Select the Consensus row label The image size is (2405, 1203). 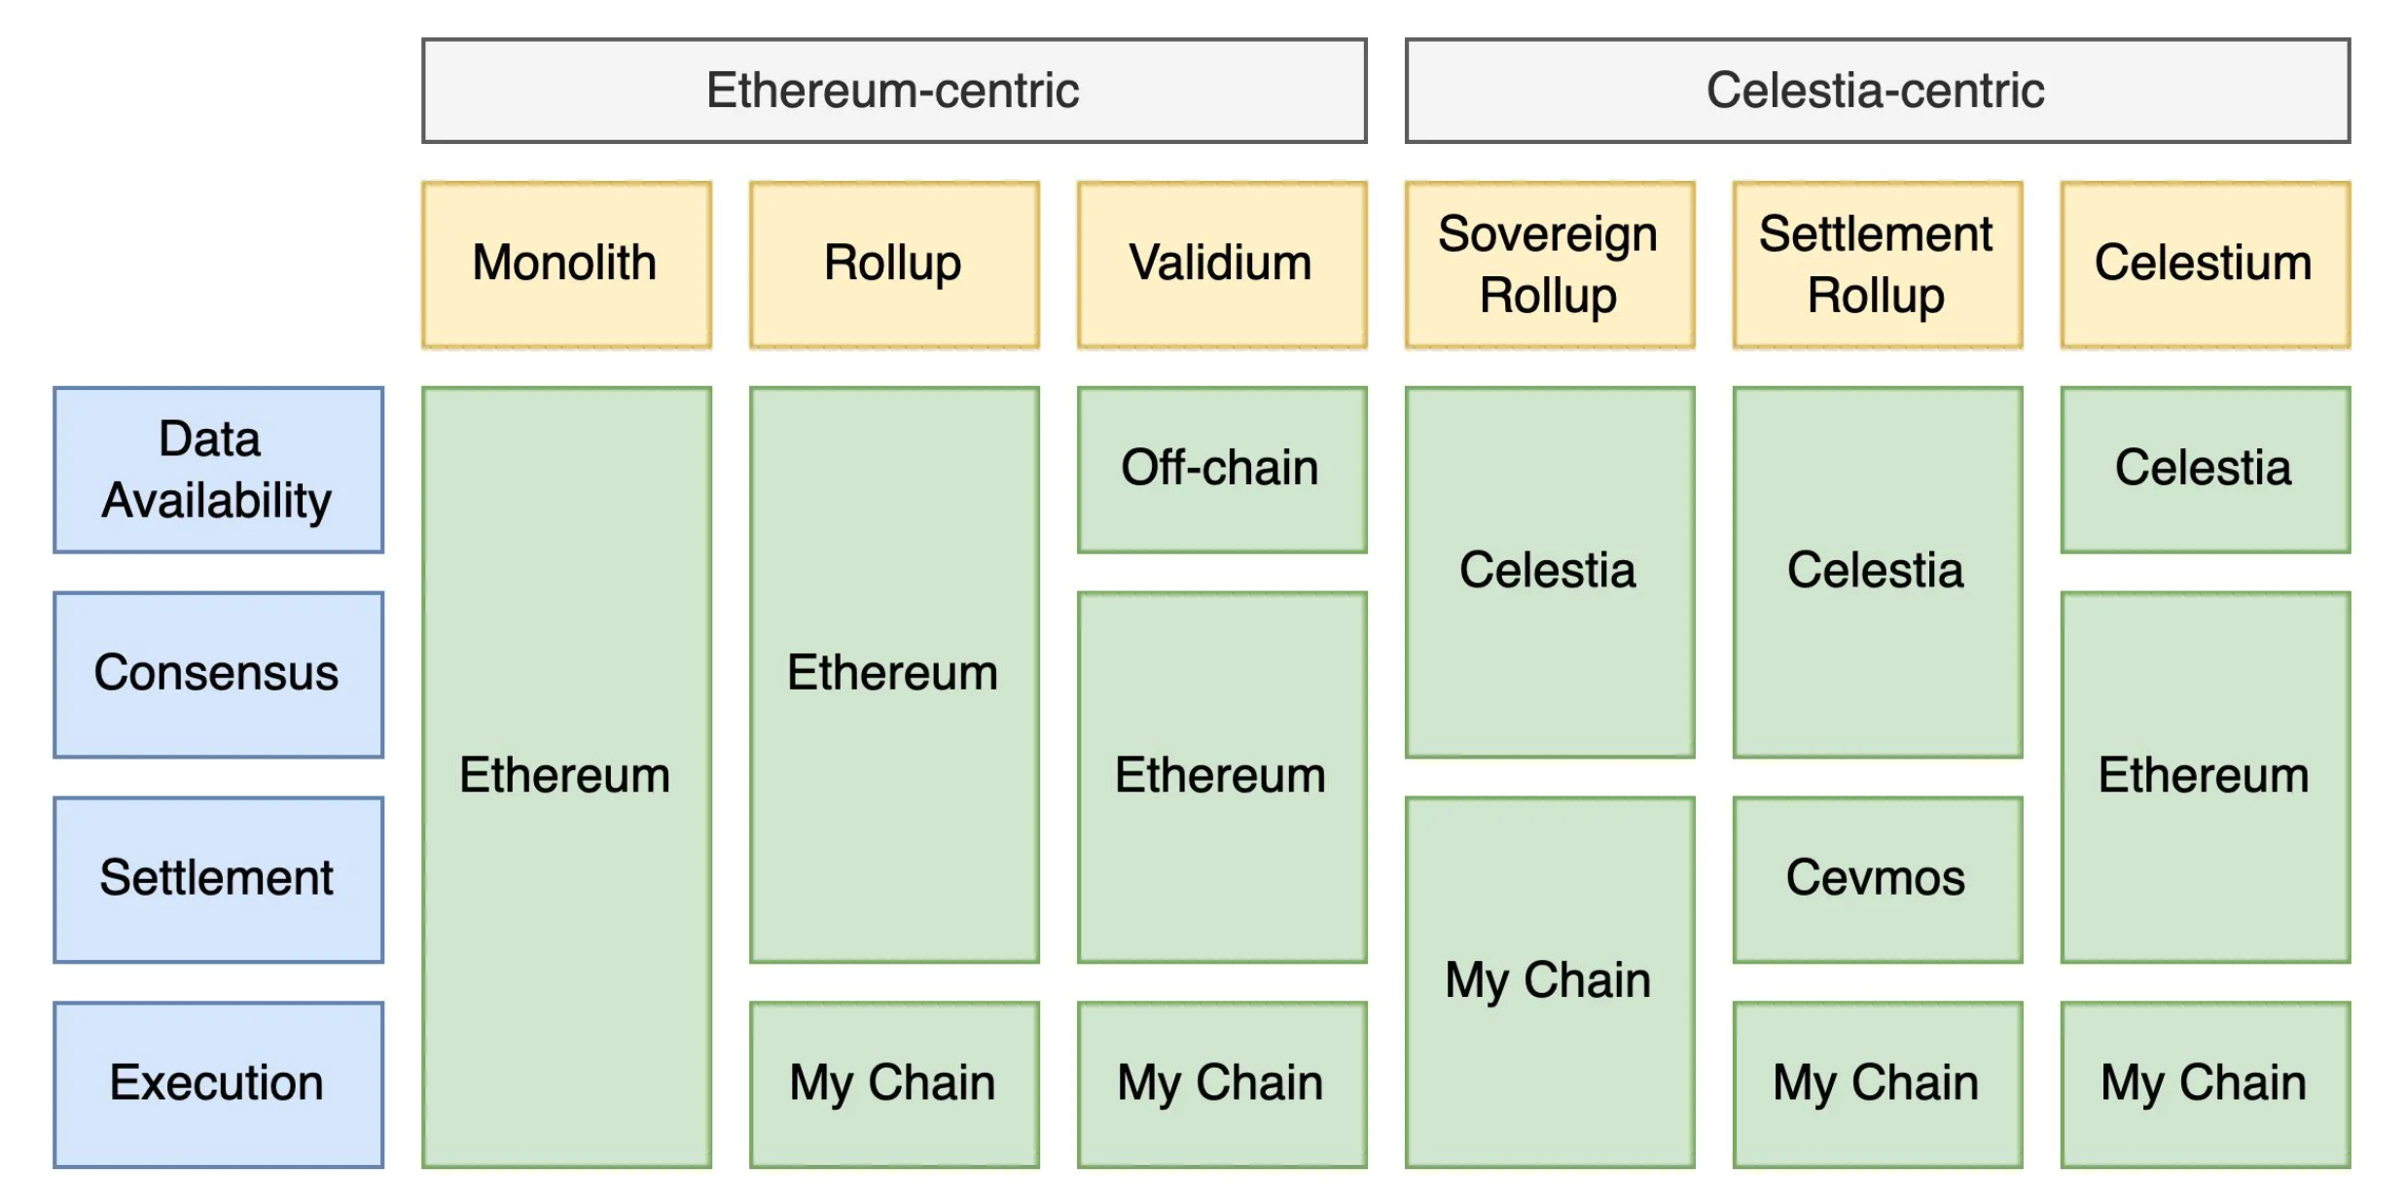click(x=219, y=675)
